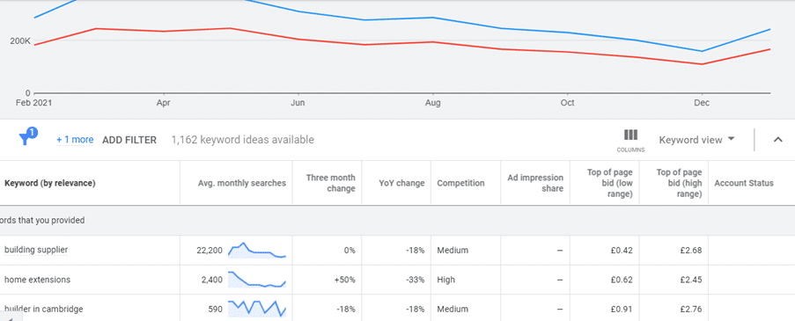Sort by the Three month change column
Viewport: 795px width, 321px height.
(x=330, y=183)
